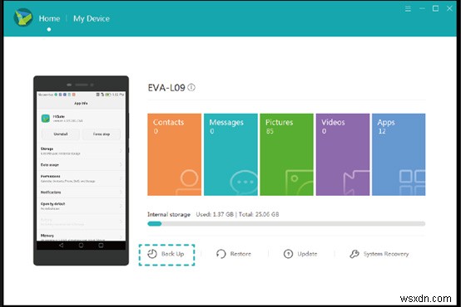Click the HiSuite logo icon
The image size is (461, 307).
click(23, 17)
